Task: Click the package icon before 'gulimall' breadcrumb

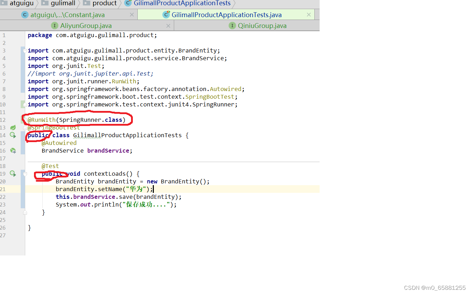Action: pos(44,3)
